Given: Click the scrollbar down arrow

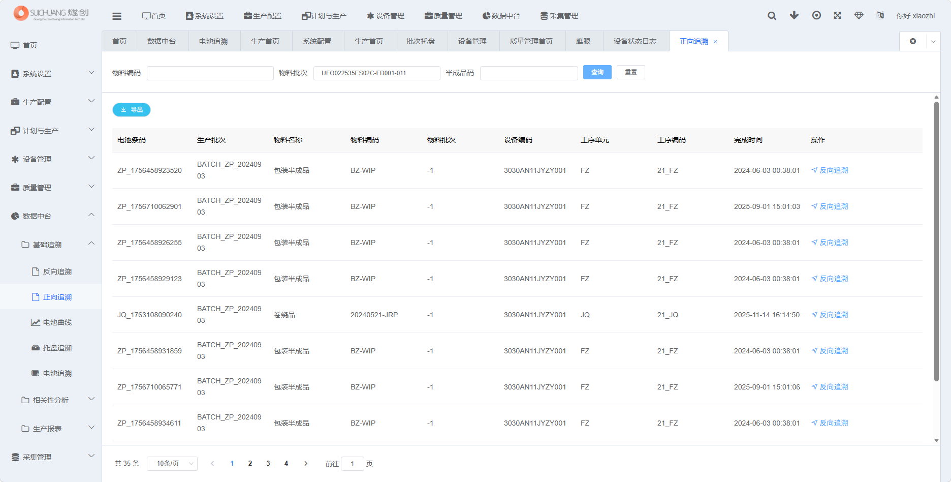Looking at the screenshot, I should [x=936, y=440].
